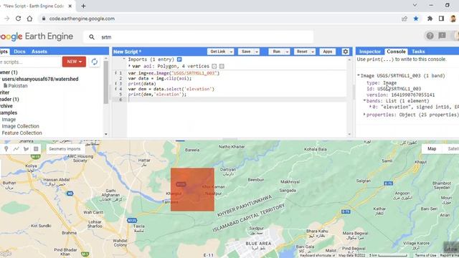Collapse the bands list in console
The height and width of the screenshot is (258, 459).
pos(364,100)
